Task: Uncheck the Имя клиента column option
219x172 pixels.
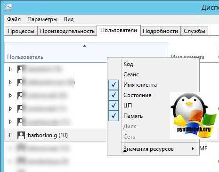Action: coord(114,85)
